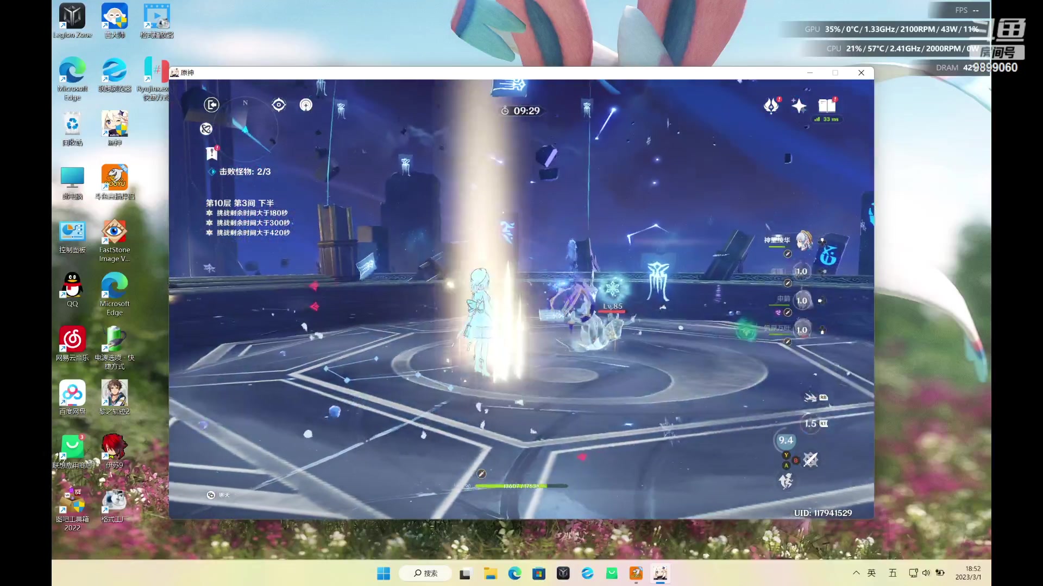The width and height of the screenshot is (1043, 586).
Task: Click the 击败怪物: 2/3 objective text
Action: (x=244, y=171)
